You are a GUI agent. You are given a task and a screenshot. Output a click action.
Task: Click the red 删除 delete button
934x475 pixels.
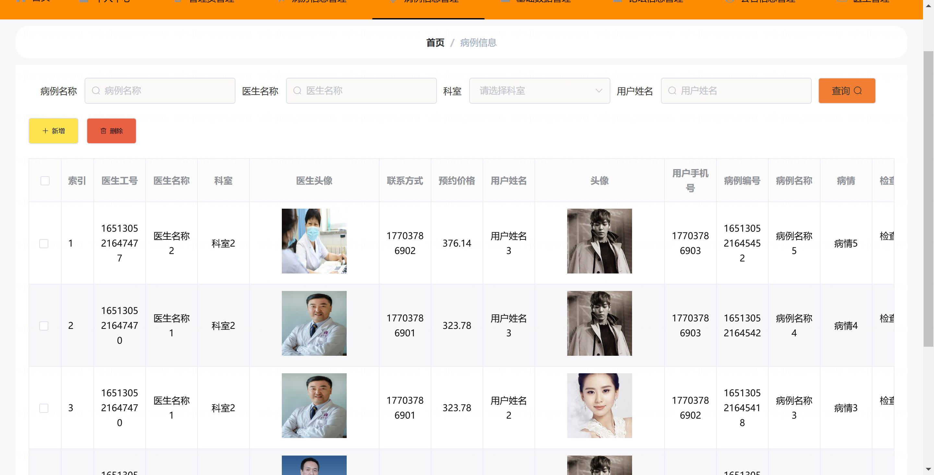[111, 131]
